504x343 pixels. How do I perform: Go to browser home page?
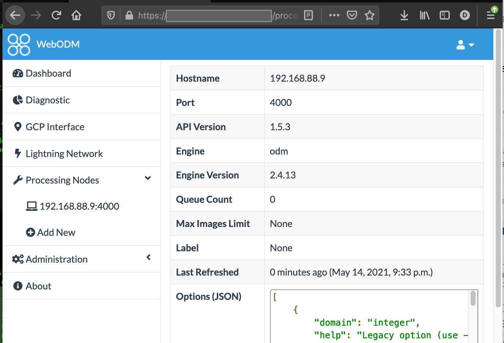(76, 15)
